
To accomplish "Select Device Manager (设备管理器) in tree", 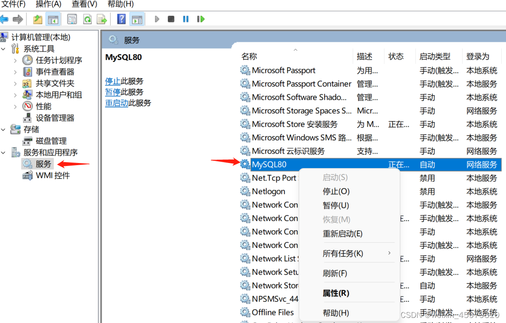I will (x=55, y=118).
